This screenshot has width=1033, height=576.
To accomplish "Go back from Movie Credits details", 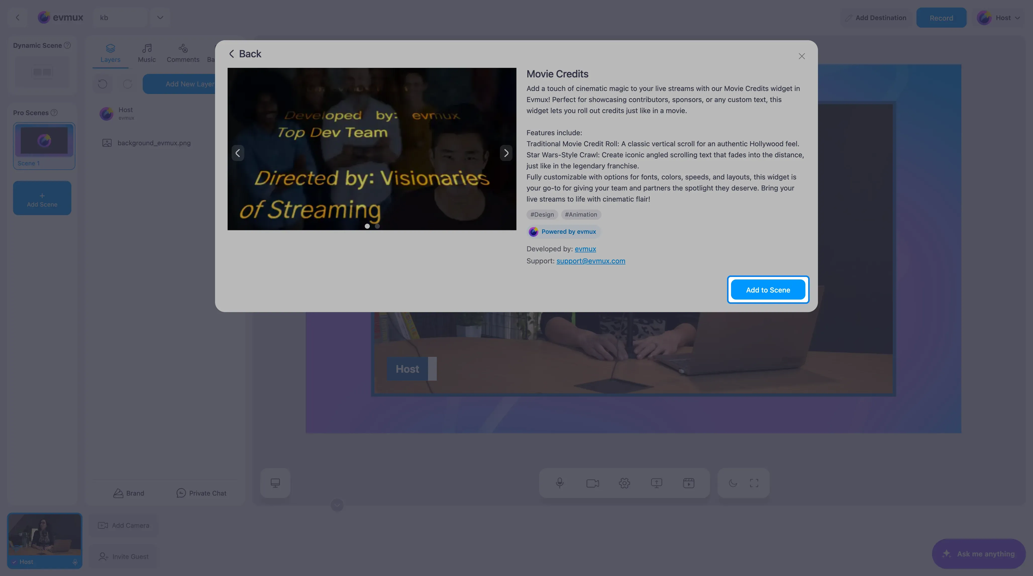I will 245,54.
